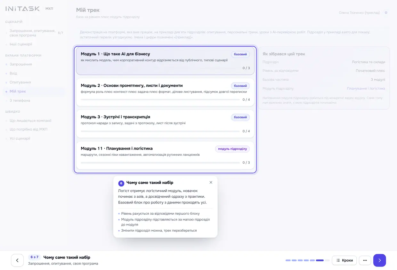Click the 'базовий' badge on Модуль 2
397x270 pixels.
click(x=240, y=86)
